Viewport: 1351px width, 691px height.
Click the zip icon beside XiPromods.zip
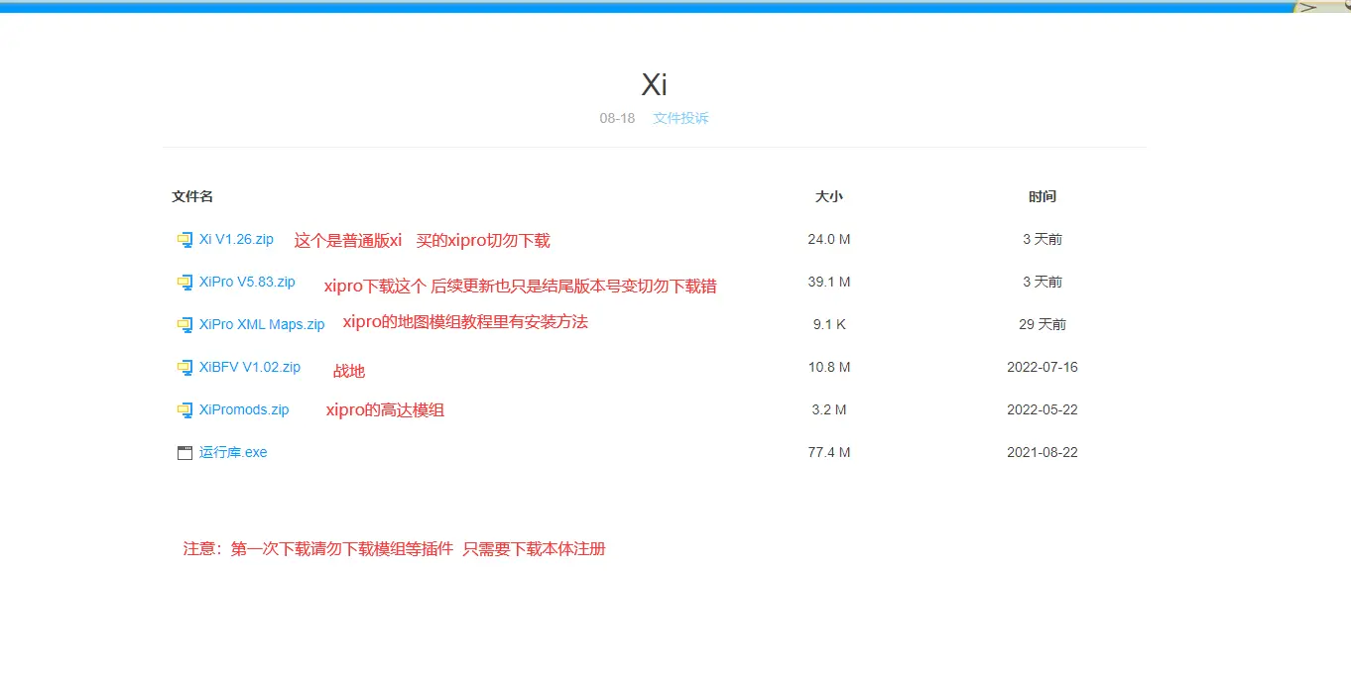click(x=184, y=410)
